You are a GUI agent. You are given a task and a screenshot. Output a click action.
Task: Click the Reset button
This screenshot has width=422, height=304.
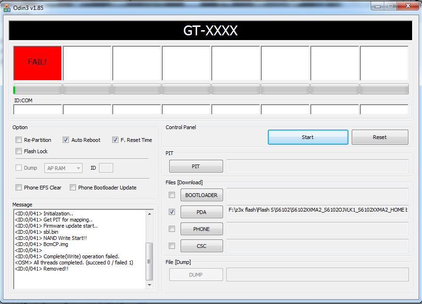tap(380, 137)
